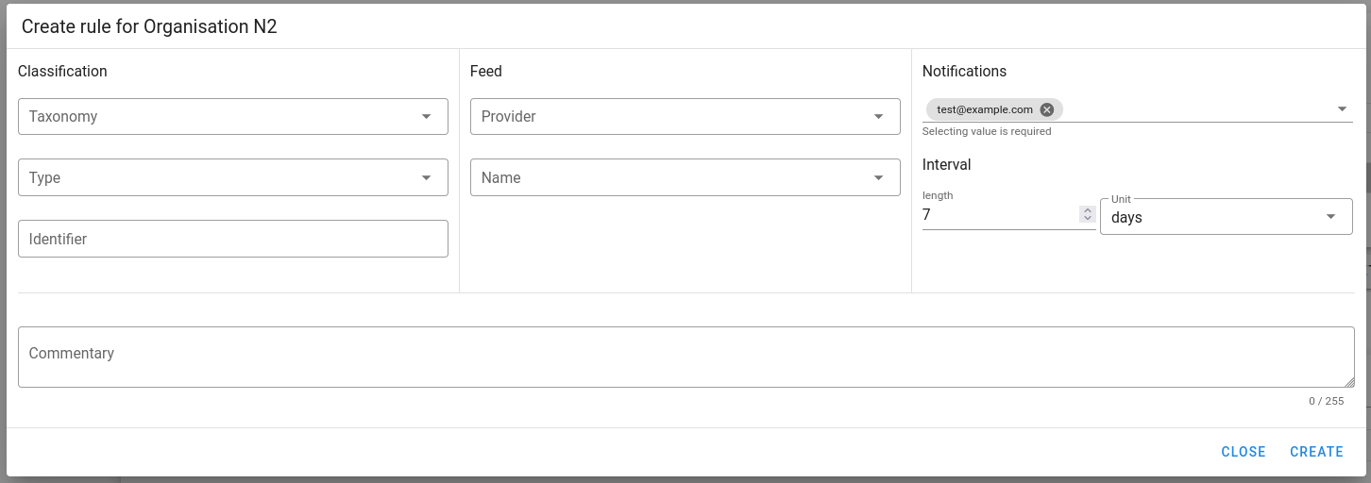This screenshot has width=1371, height=483.
Task: Click the Identifier input field
Action: click(x=233, y=239)
